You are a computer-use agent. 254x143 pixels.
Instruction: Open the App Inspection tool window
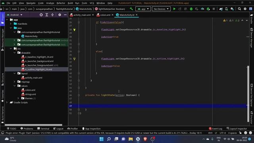tap(91, 129)
